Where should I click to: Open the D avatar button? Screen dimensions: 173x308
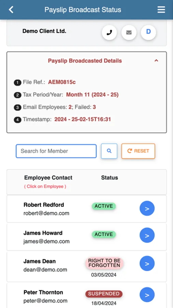[x=148, y=33]
